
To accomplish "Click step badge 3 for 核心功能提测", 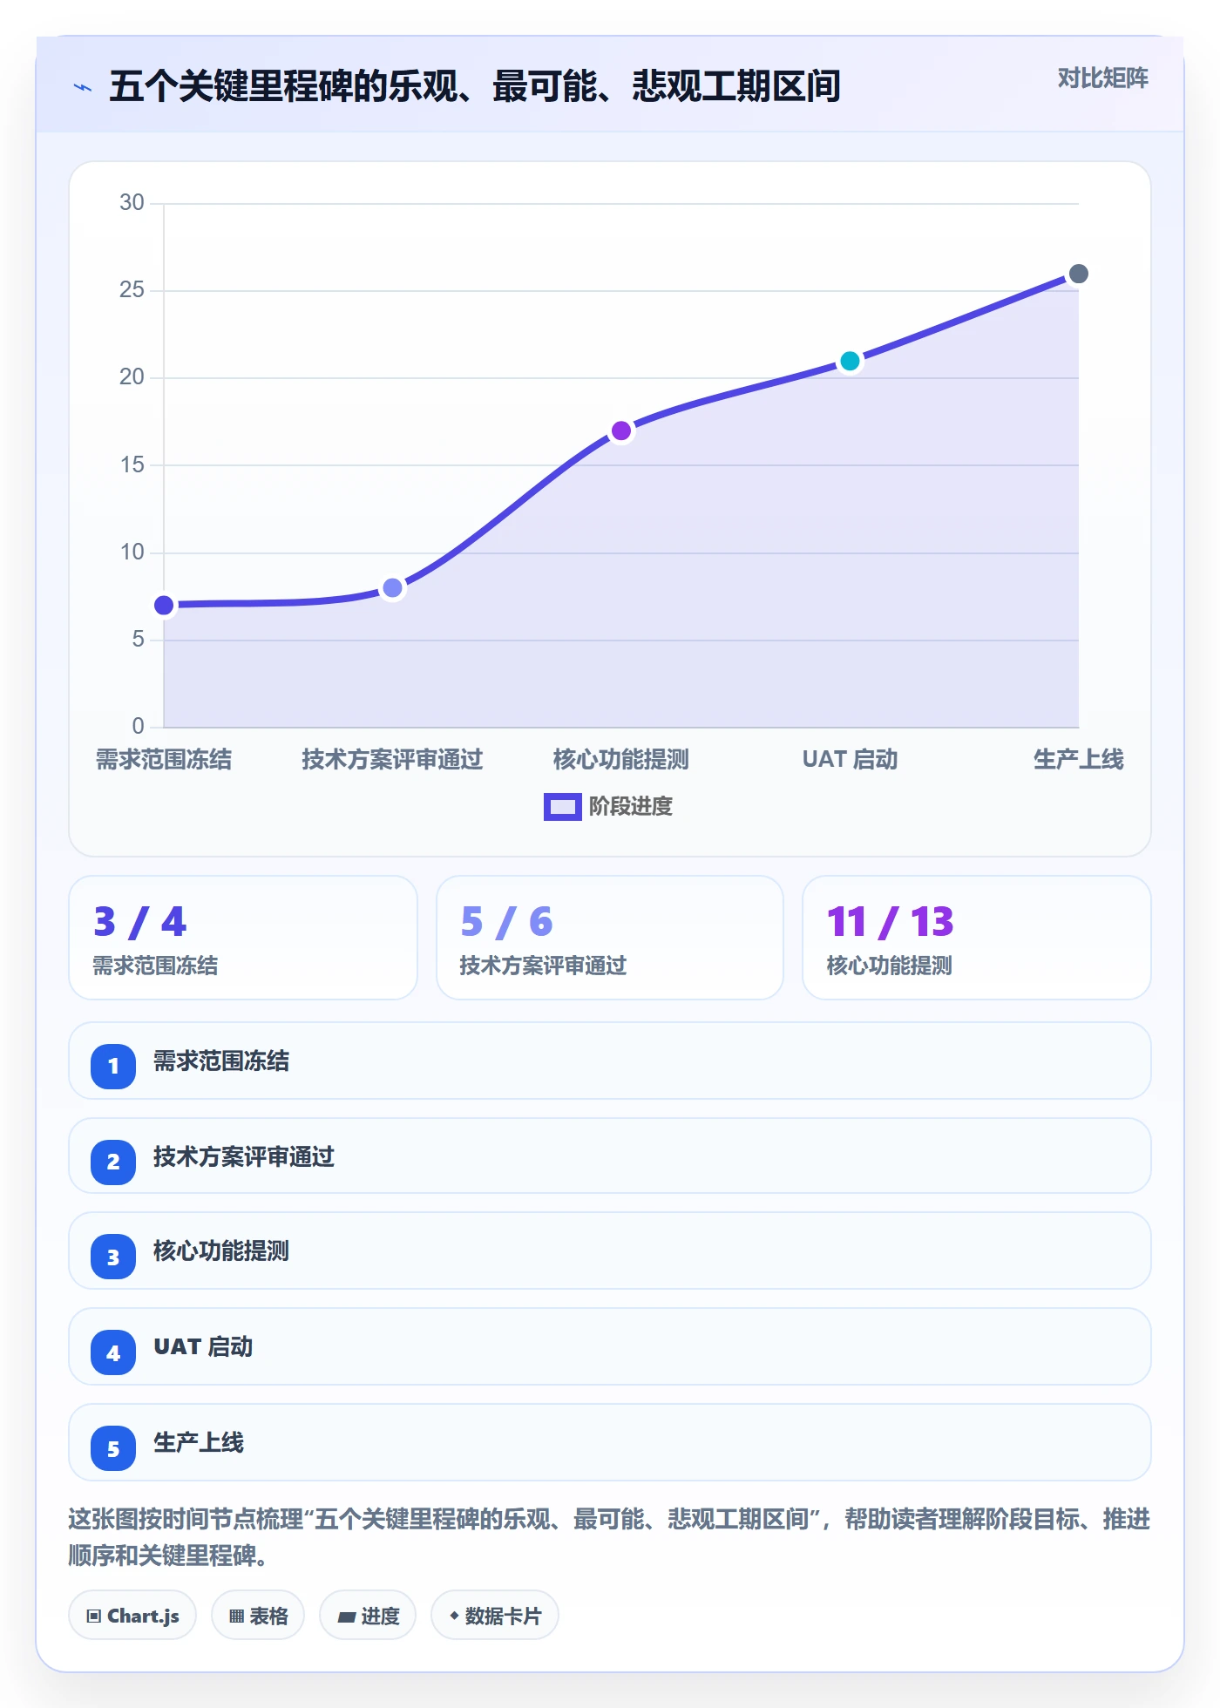I will click(113, 1257).
